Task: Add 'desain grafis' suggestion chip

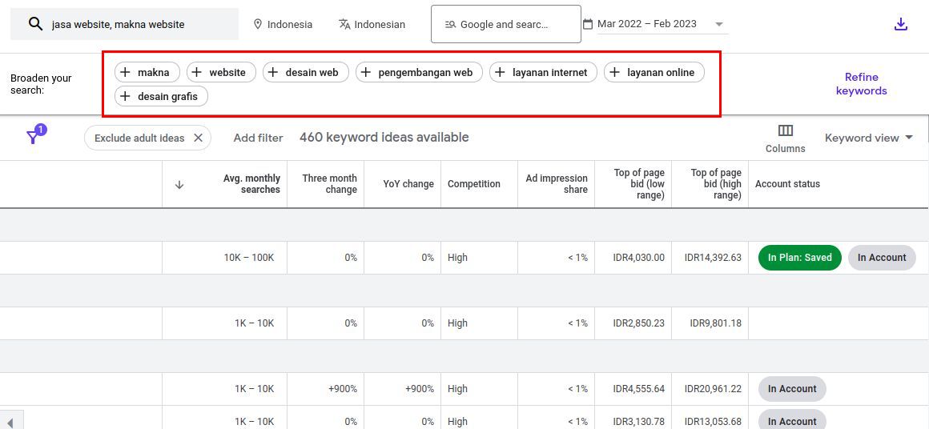Action: [161, 97]
